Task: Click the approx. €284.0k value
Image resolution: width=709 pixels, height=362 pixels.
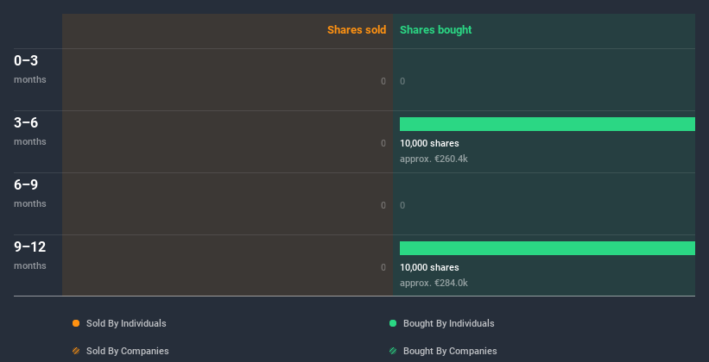Action: pyautogui.click(x=434, y=283)
